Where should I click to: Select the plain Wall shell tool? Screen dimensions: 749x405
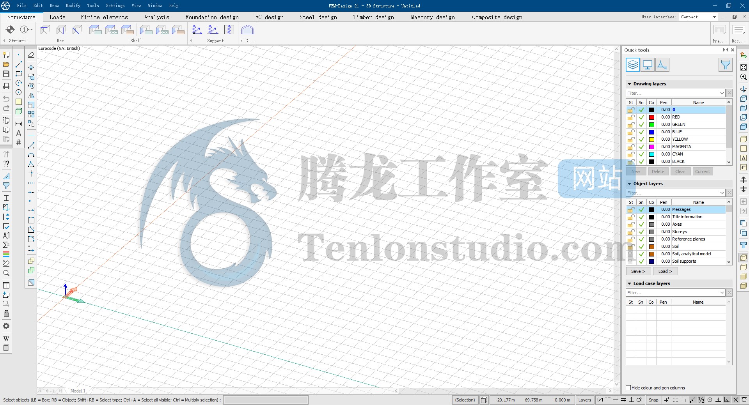pyautogui.click(x=146, y=30)
